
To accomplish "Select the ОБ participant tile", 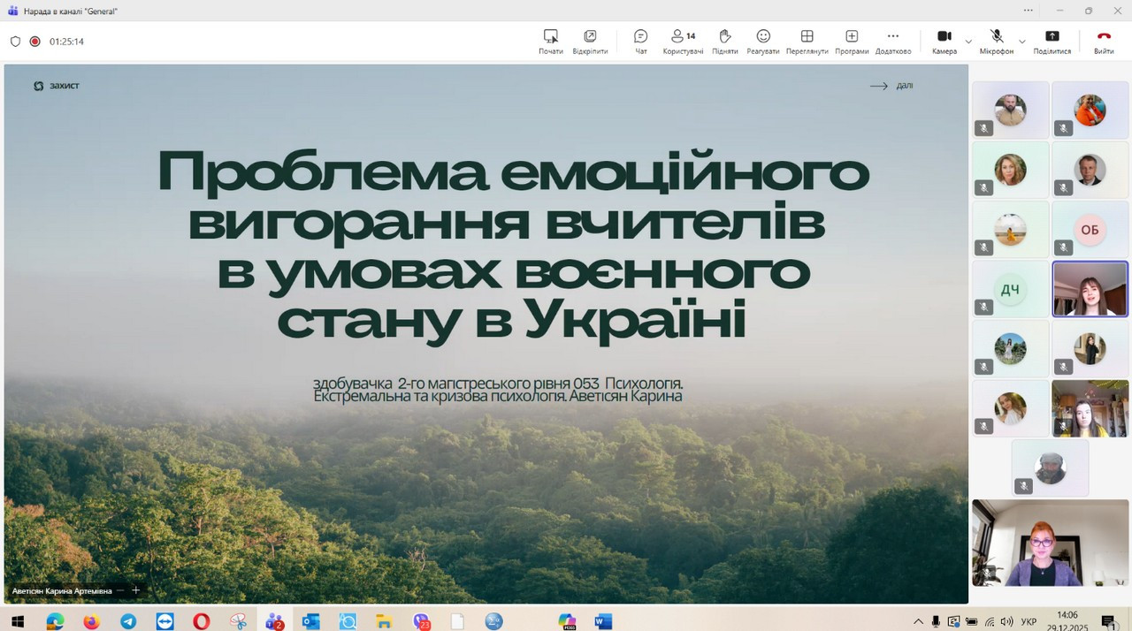I will coord(1090,230).
